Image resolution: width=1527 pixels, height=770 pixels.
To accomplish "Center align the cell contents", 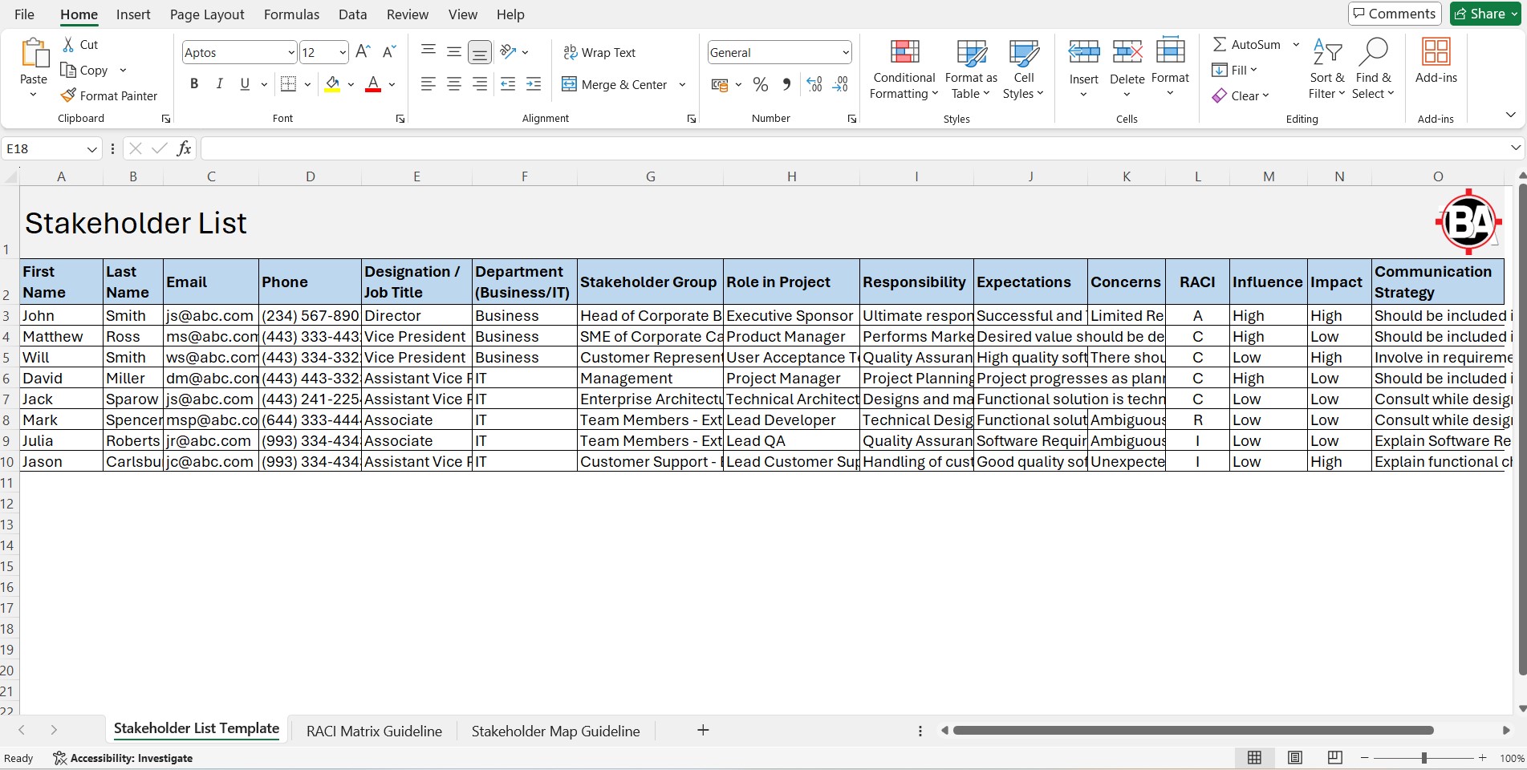I will click(453, 84).
